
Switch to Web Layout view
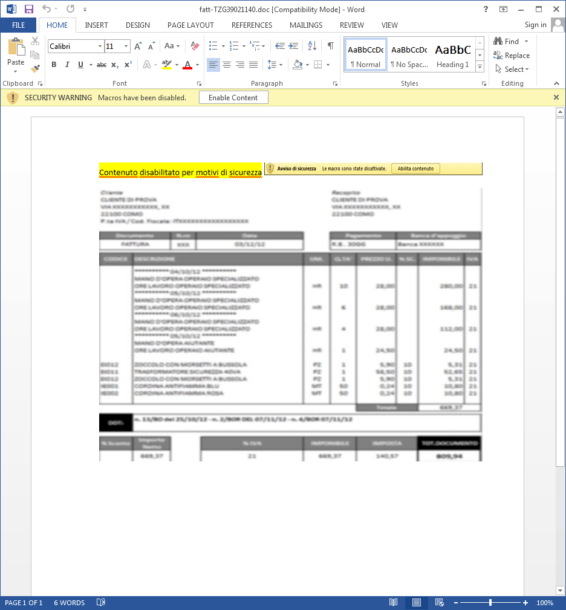(x=440, y=603)
